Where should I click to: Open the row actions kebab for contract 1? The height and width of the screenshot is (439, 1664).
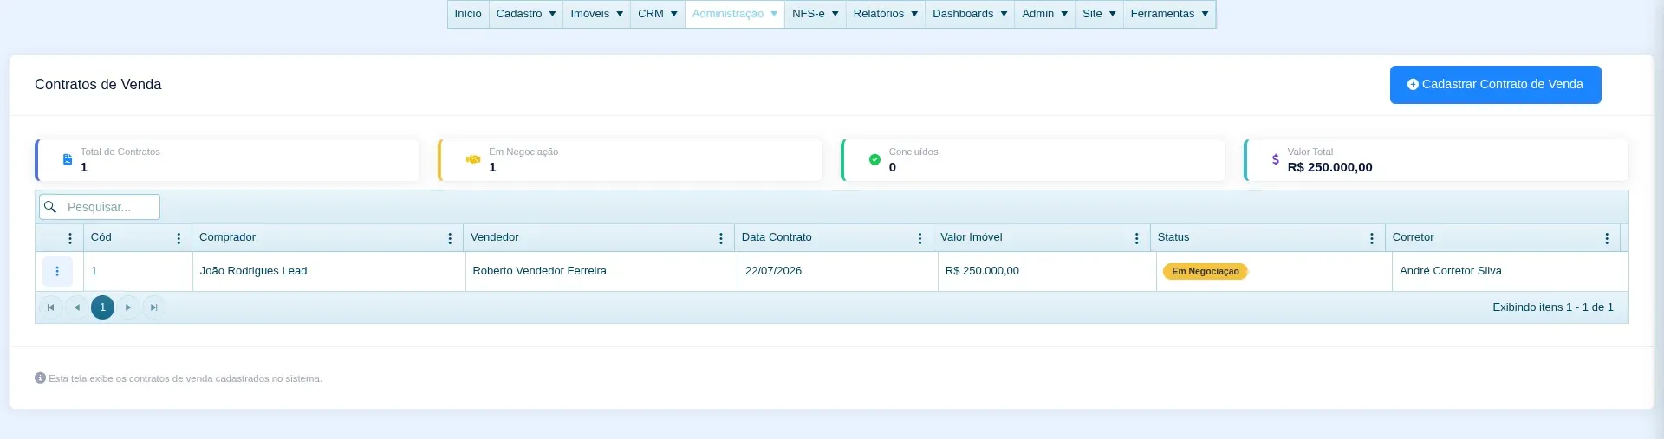[57, 271]
